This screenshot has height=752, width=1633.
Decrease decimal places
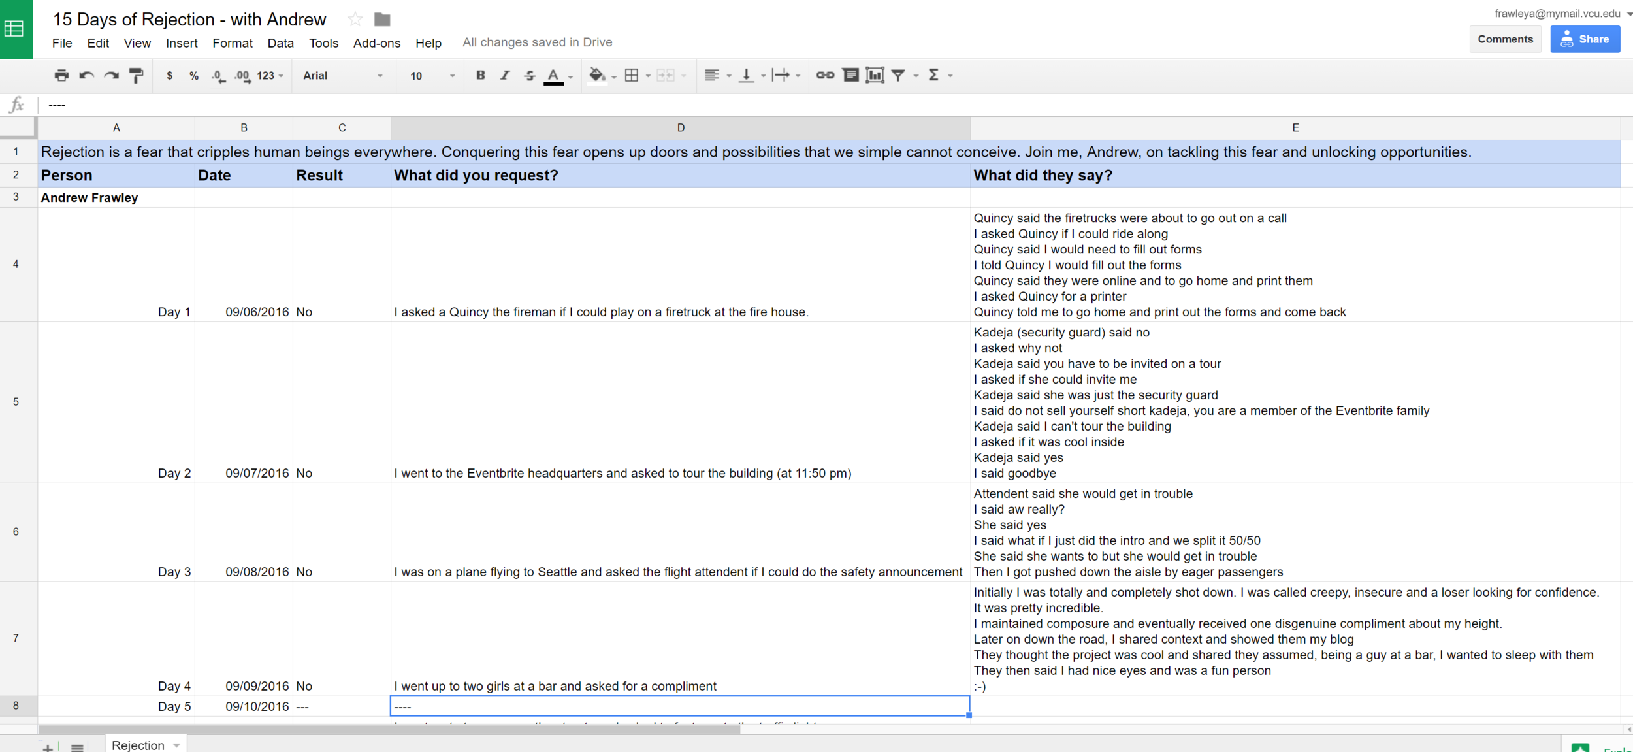[218, 76]
